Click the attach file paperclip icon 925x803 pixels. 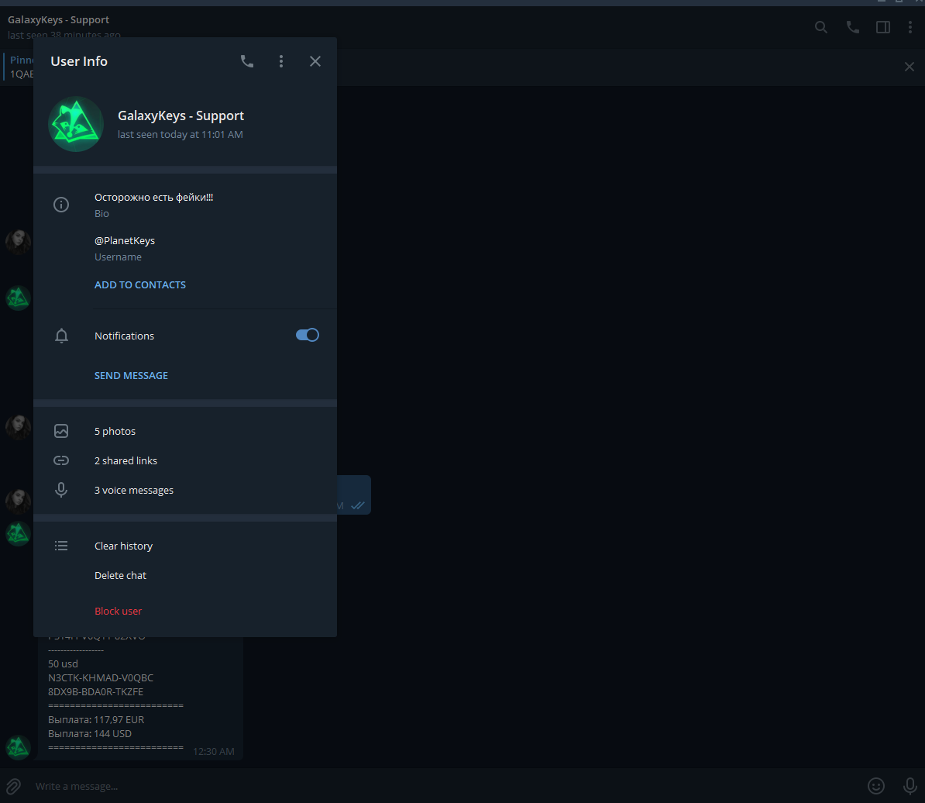pos(14,787)
